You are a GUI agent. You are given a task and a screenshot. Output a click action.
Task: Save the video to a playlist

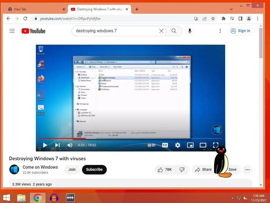coord(232,169)
